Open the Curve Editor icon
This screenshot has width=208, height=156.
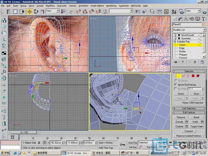pos(160,12)
